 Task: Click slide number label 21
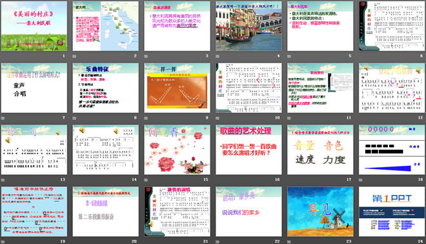click(206, 241)
